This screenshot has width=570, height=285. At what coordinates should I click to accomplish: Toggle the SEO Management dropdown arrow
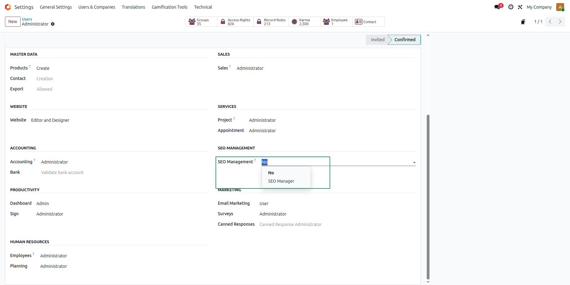(x=414, y=162)
